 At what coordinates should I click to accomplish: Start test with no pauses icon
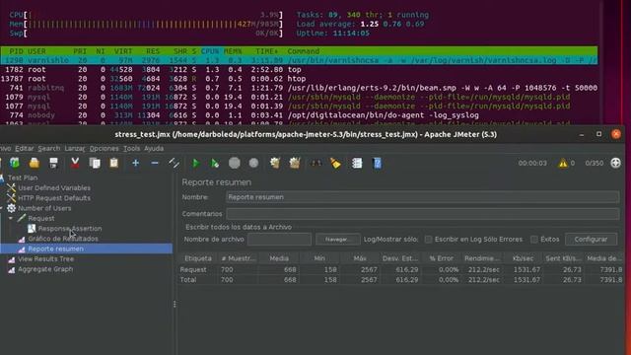(215, 163)
